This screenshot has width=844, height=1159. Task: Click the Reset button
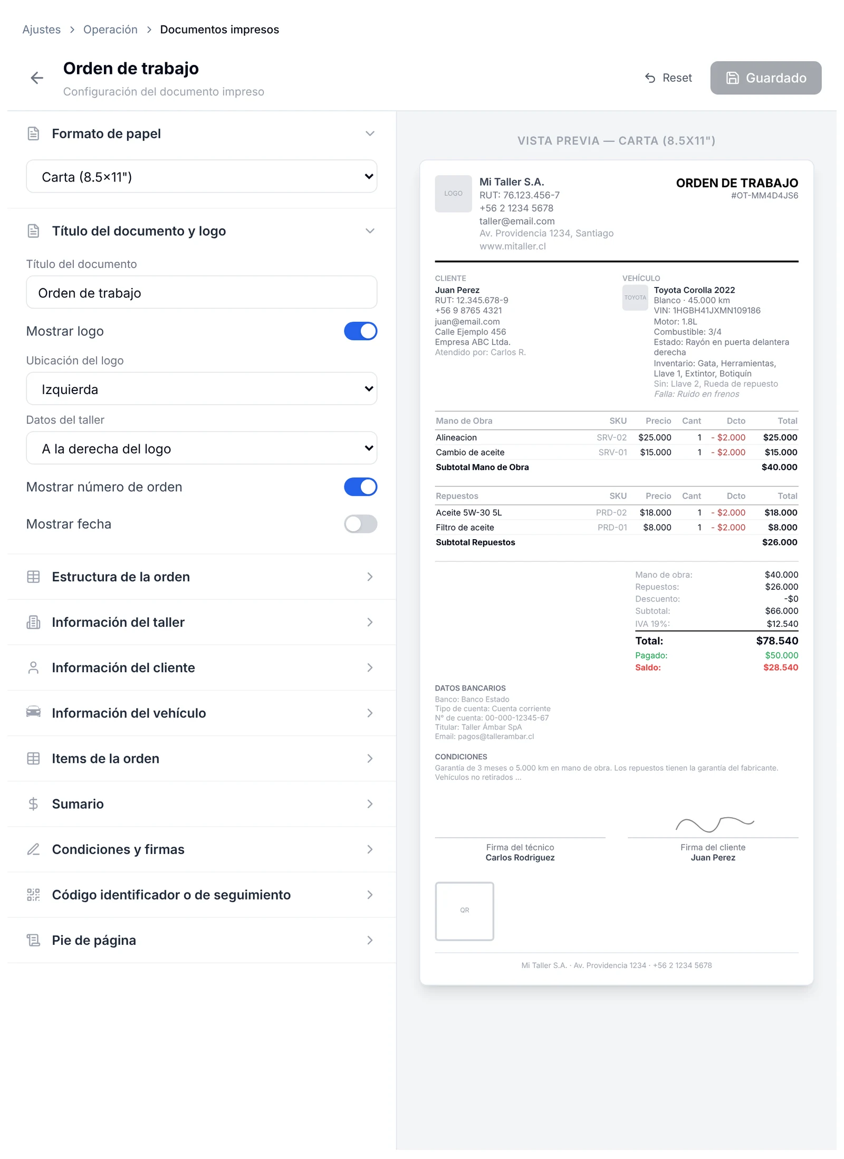668,78
